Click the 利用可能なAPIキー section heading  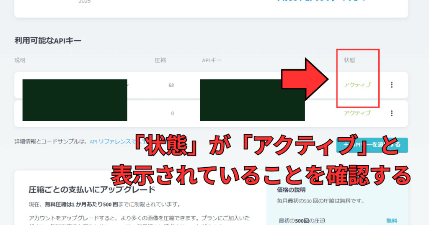48,41
